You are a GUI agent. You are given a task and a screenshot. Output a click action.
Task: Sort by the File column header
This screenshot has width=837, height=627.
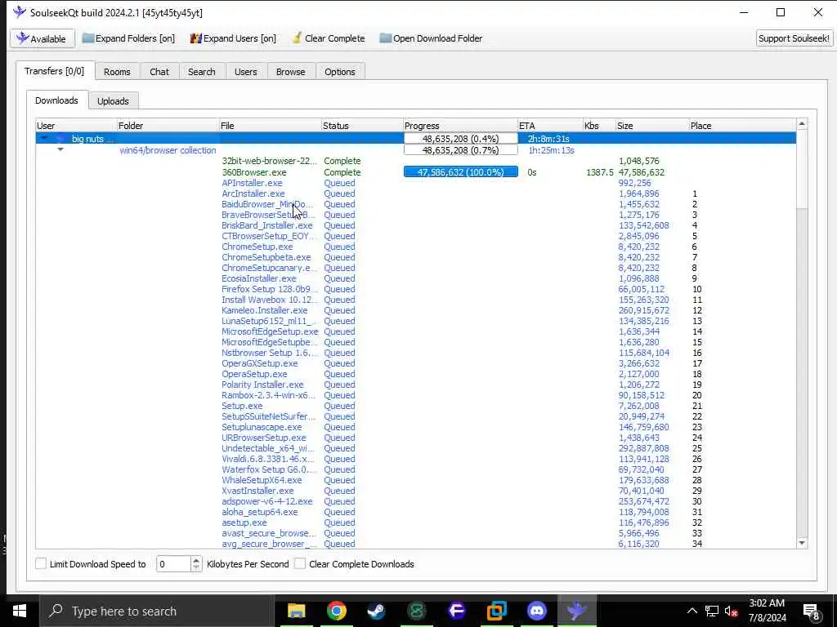click(x=270, y=126)
